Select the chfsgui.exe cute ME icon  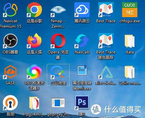(x=130, y=10)
